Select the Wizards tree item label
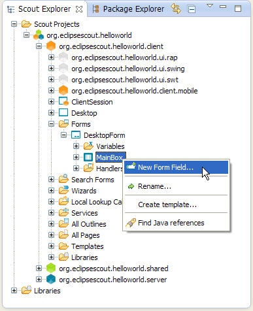253x311 pixels. click(84, 191)
